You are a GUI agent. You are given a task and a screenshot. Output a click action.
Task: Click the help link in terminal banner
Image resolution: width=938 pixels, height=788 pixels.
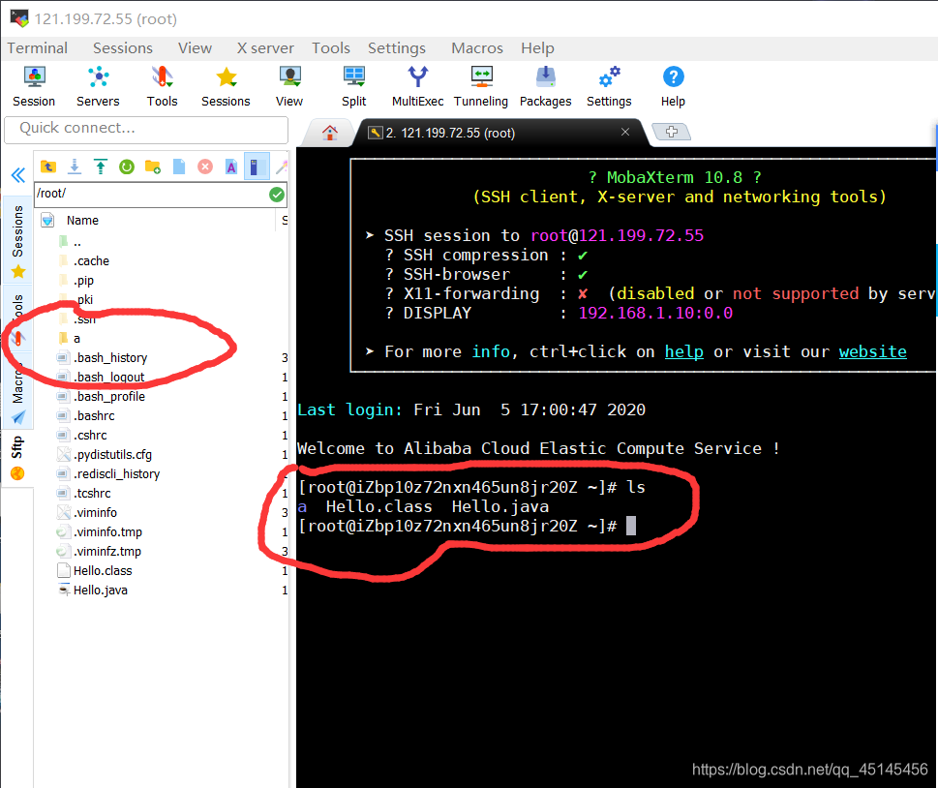(683, 351)
